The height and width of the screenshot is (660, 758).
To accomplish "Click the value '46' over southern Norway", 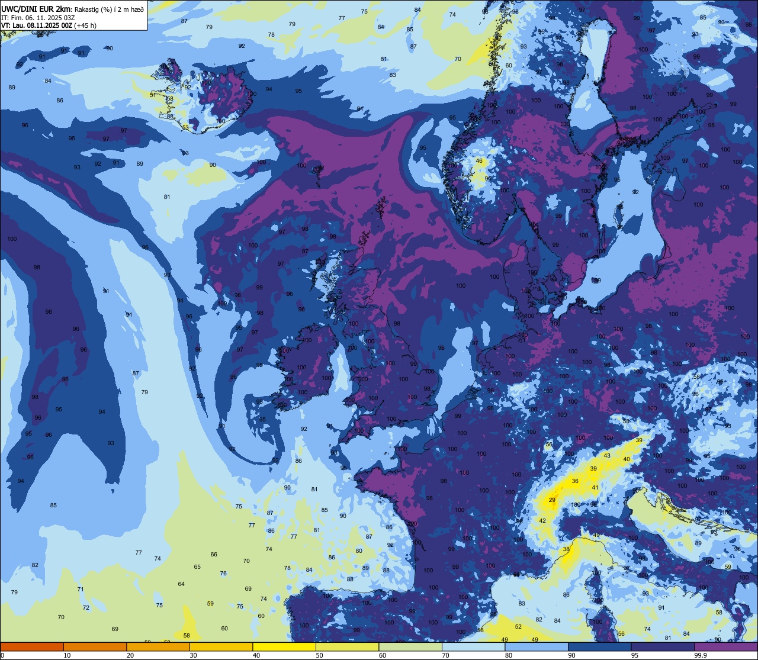I will click(x=480, y=161).
